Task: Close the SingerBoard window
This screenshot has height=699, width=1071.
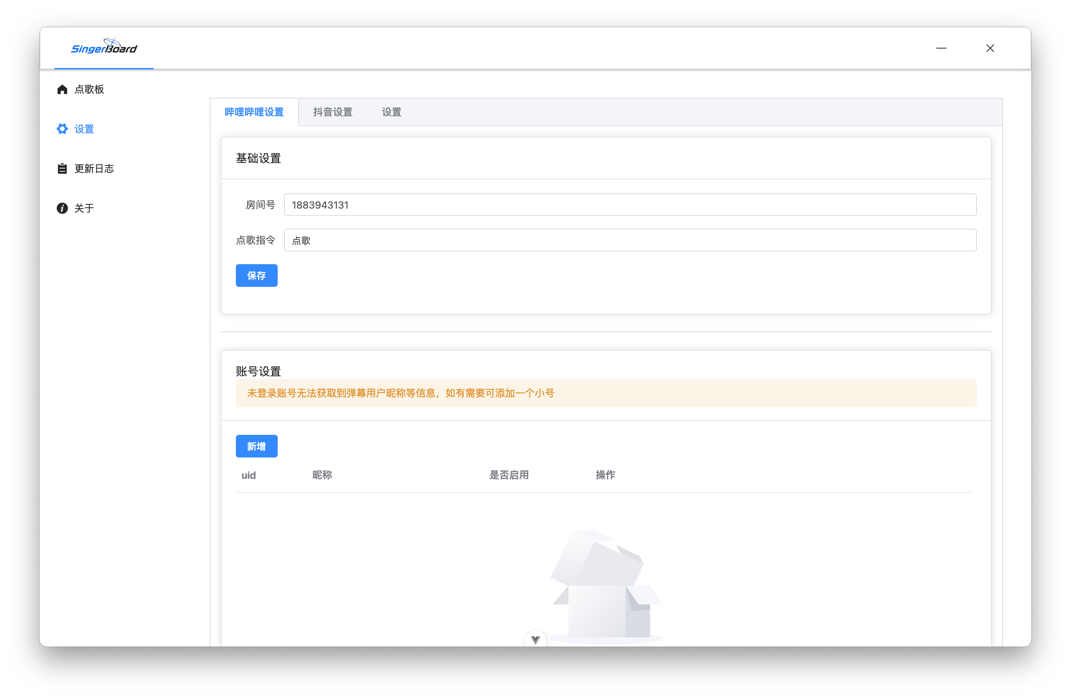Action: [990, 48]
